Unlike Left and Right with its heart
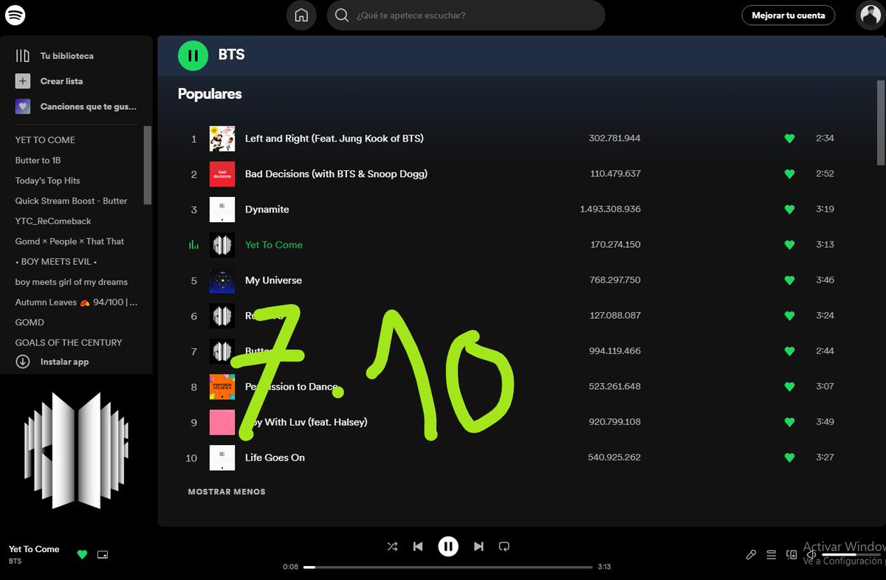The height and width of the screenshot is (580, 886). pyautogui.click(x=789, y=139)
